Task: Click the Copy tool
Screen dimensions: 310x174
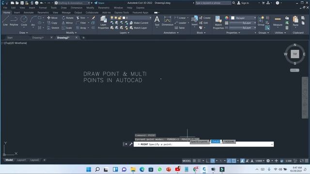Action: (x=52, y=23)
